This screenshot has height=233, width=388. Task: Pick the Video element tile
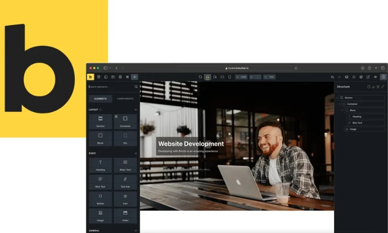pos(125,216)
